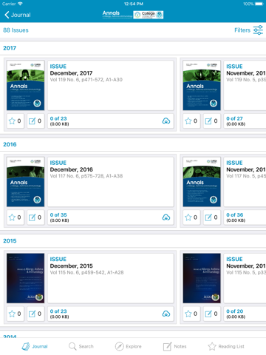
Task: Open the Filters options icon
Action: pyautogui.click(x=258, y=30)
